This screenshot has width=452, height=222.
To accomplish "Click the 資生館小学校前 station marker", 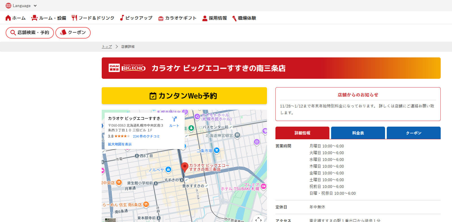I will pos(156,183).
